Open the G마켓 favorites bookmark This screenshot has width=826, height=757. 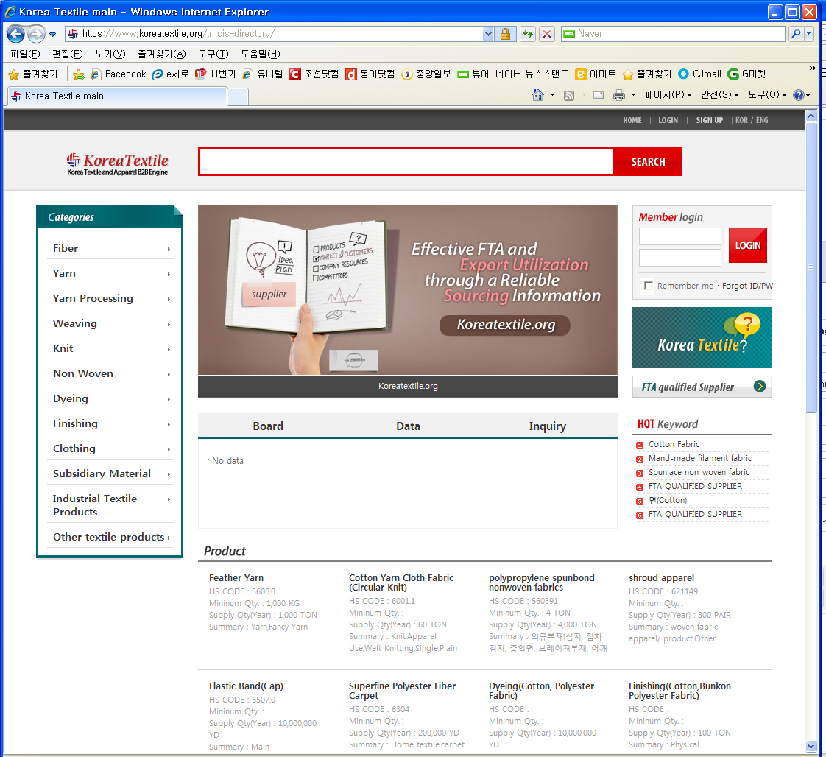pos(746,74)
